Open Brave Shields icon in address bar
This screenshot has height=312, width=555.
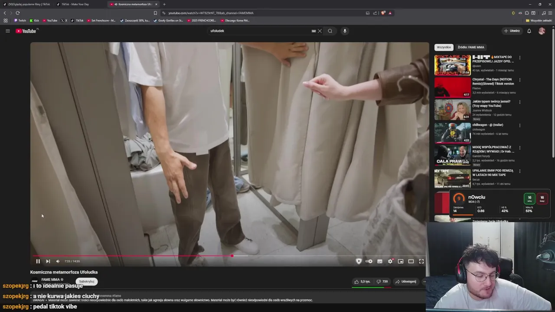[383, 13]
